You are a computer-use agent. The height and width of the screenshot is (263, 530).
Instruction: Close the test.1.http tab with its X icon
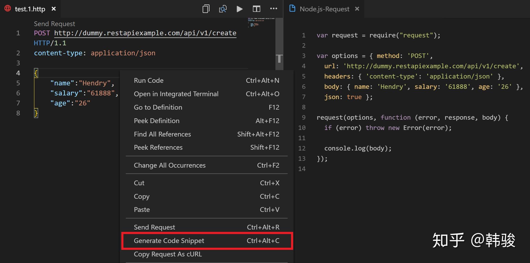pyautogui.click(x=54, y=9)
